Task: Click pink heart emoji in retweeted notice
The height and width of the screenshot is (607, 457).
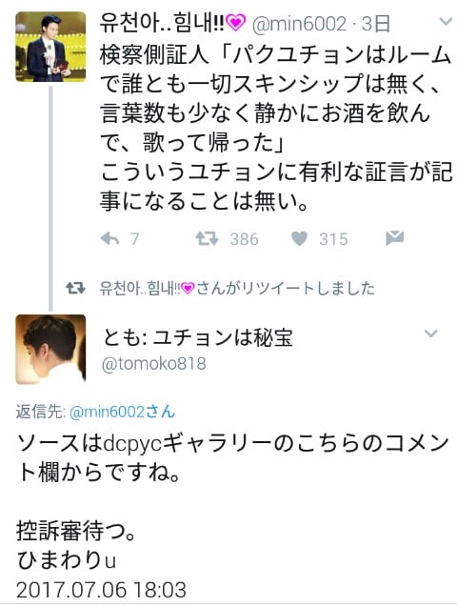Action: point(189,289)
